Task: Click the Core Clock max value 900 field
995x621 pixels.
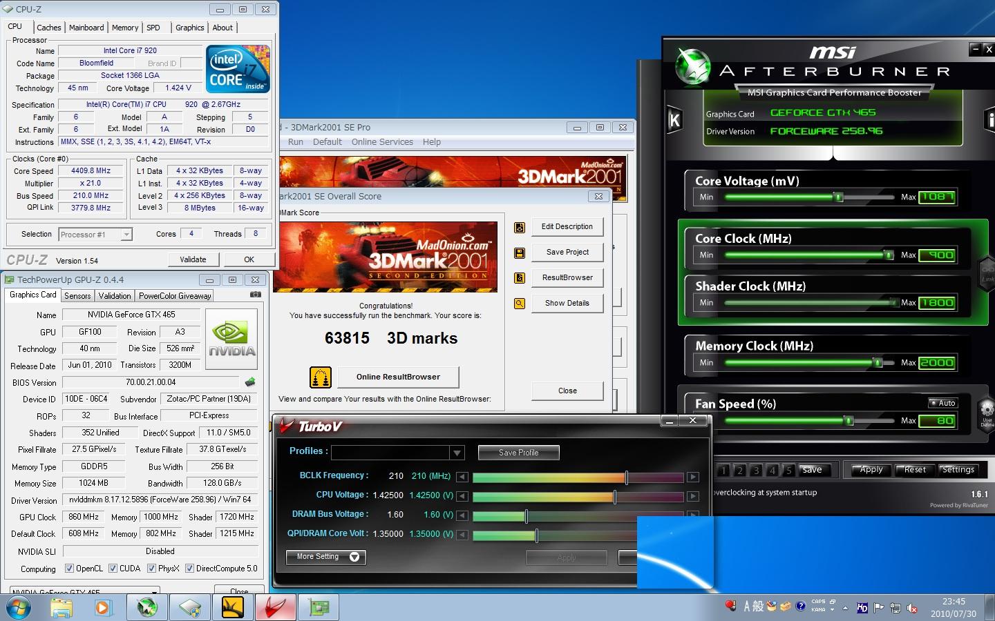Action: tap(937, 255)
